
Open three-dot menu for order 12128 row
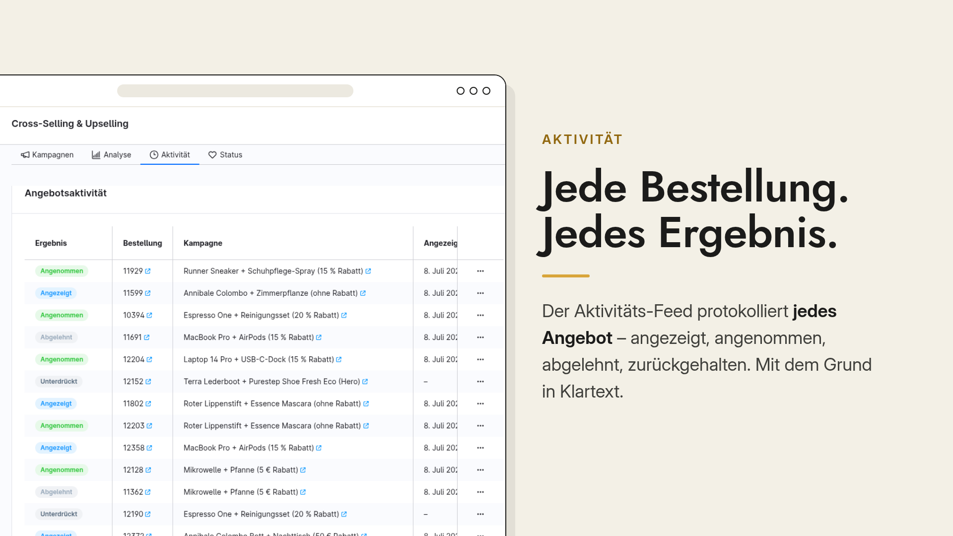point(480,470)
